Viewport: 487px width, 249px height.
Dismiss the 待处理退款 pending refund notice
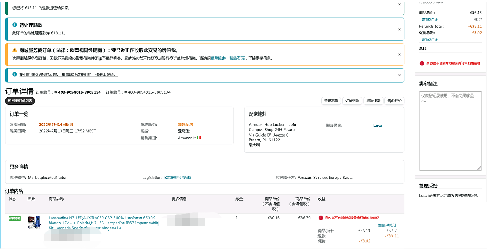399,25
